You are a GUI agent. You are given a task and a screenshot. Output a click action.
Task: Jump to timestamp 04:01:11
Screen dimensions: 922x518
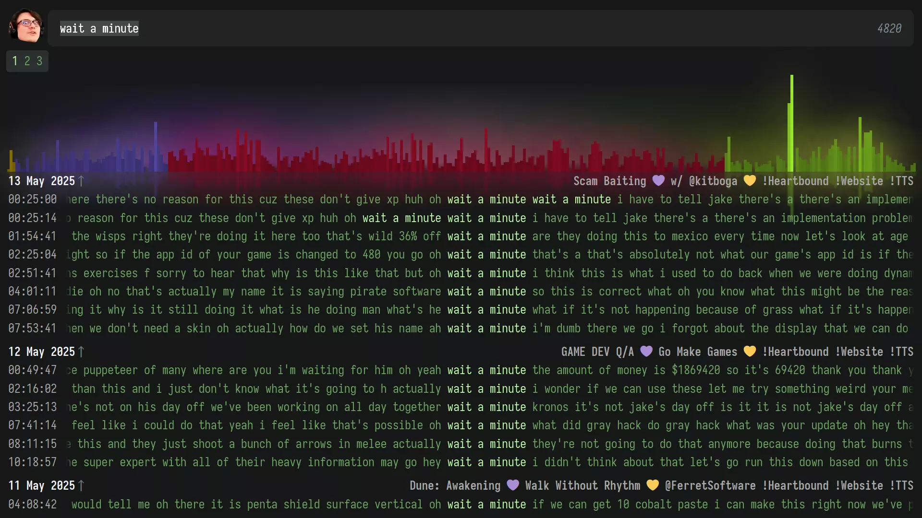(x=32, y=291)
